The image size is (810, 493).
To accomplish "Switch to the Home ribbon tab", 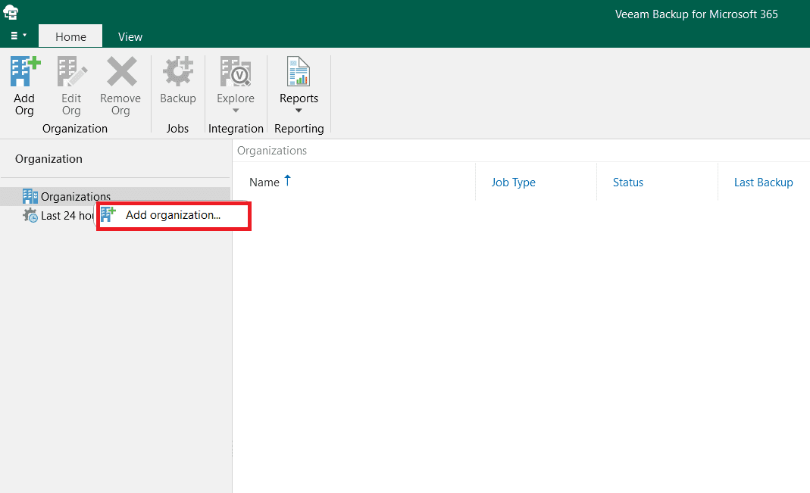I will [x=70, y=36].
